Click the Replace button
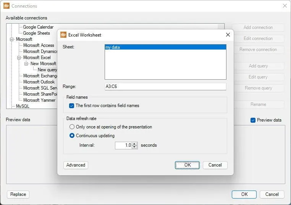The height and width of the screenshot is (205, 291). [x=18, y=194]
